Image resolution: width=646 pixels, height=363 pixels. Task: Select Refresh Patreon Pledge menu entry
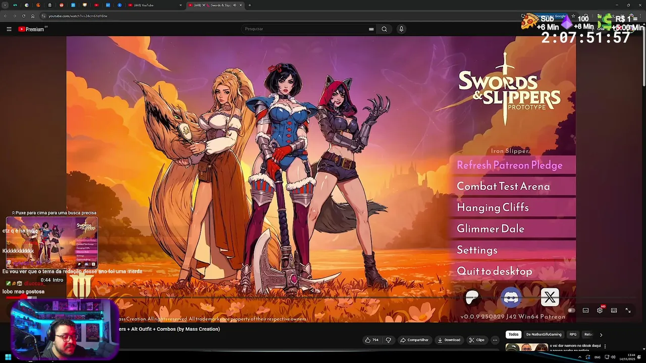[512, 165]
